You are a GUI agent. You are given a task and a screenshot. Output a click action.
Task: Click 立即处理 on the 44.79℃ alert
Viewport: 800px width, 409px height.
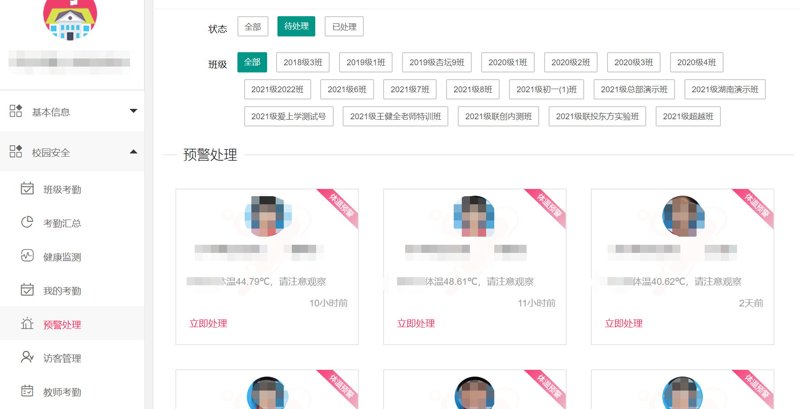[208, 324]
